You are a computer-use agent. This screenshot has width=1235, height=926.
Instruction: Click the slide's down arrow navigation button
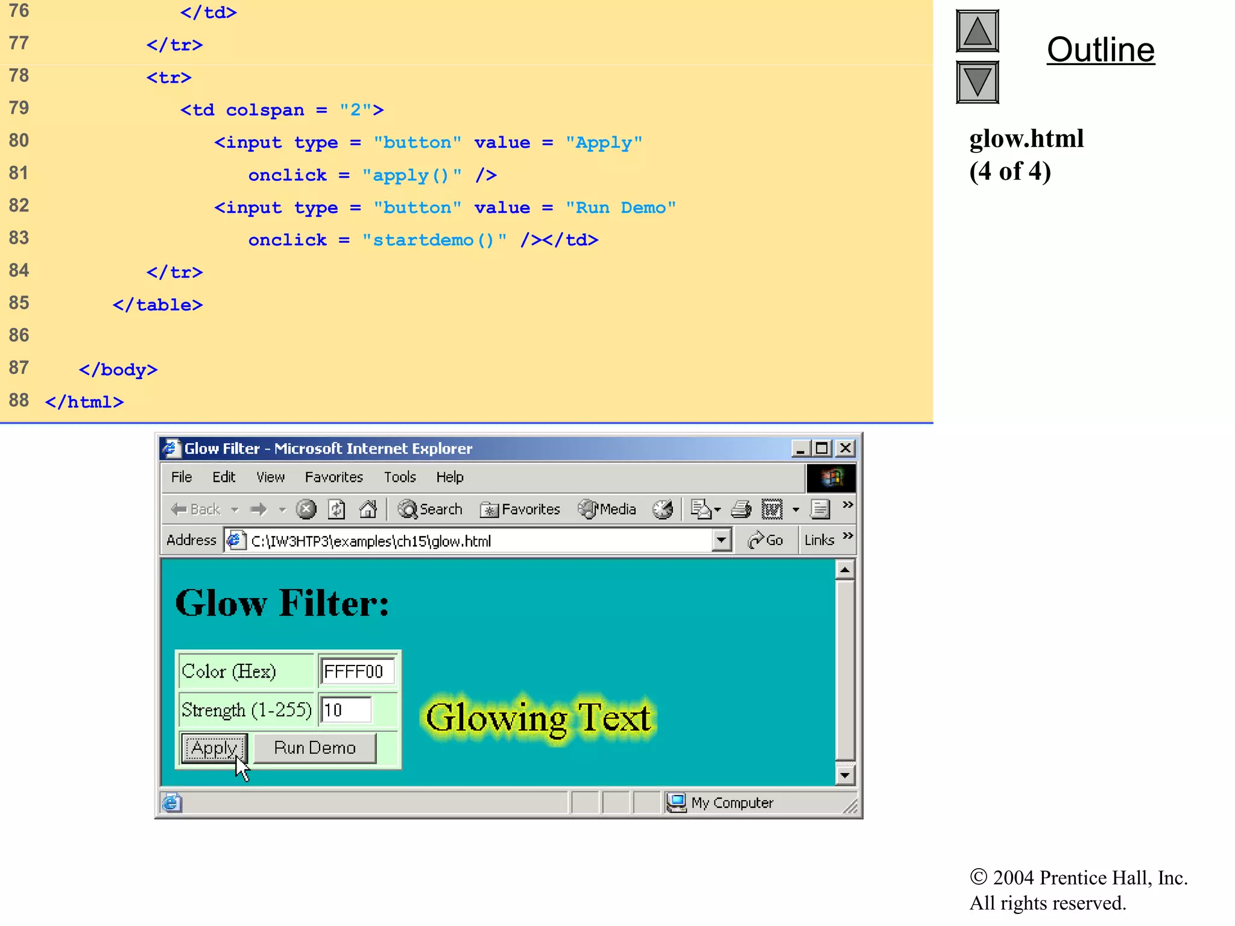(x=977, y=83)
